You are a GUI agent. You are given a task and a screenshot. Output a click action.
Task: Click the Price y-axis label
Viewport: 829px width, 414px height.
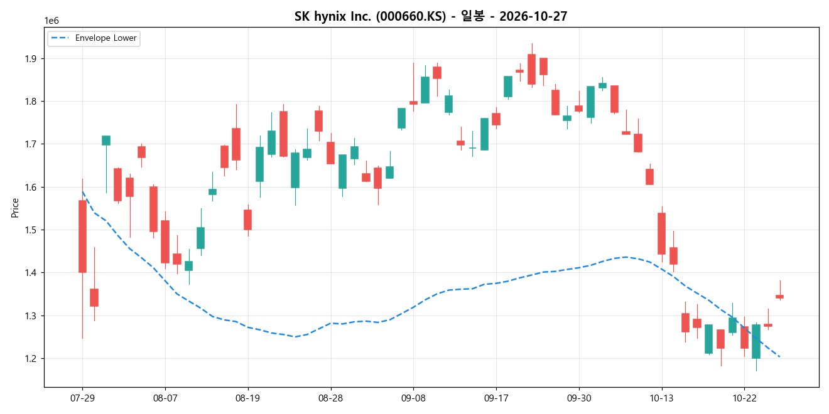point(14,208)
